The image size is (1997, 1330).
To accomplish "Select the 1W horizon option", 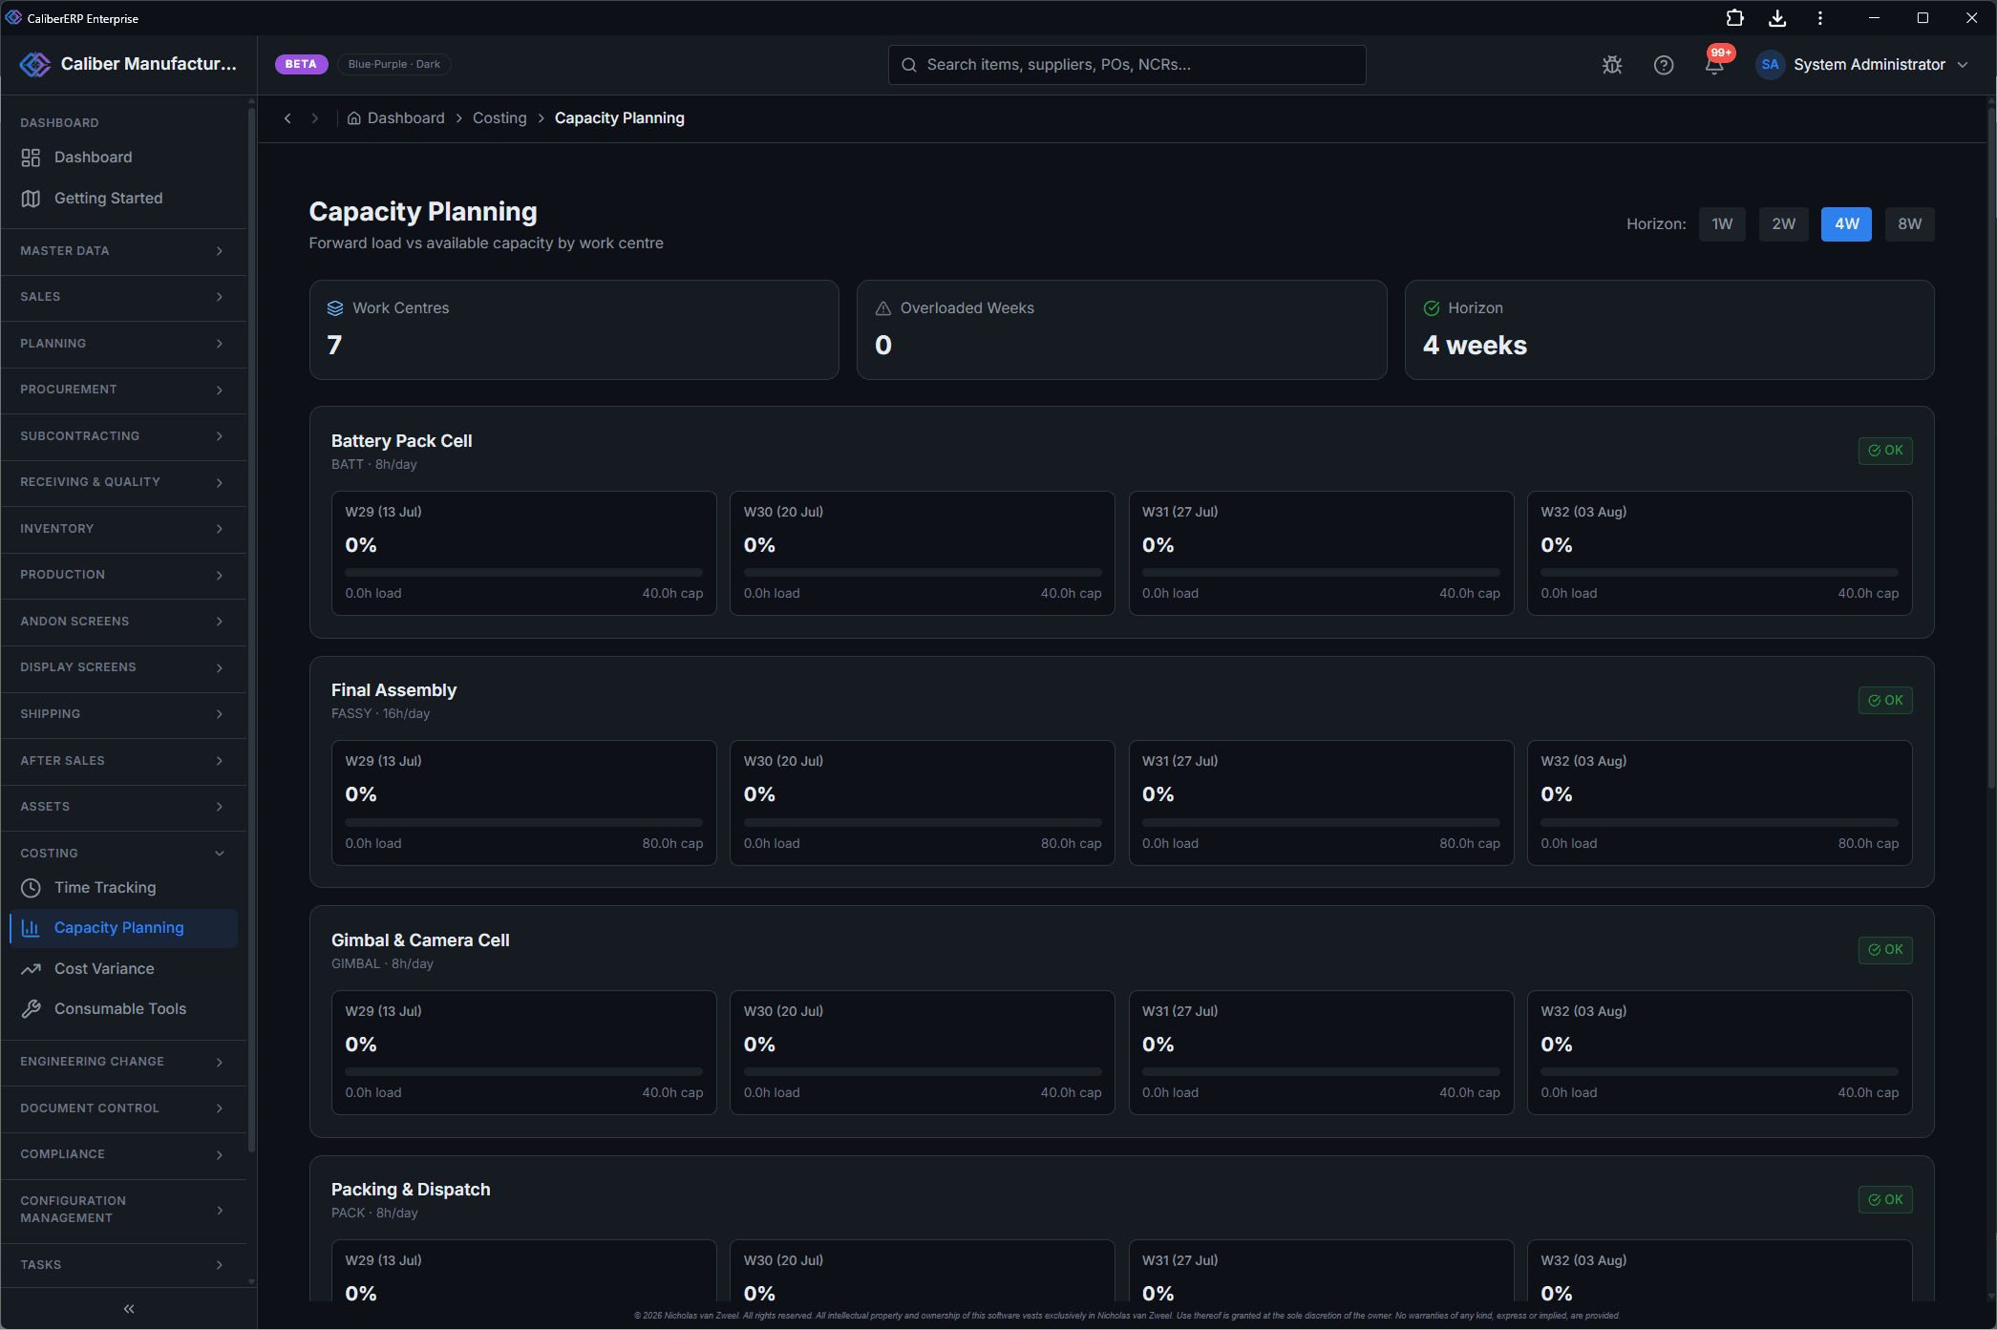I will (1722, 224).
